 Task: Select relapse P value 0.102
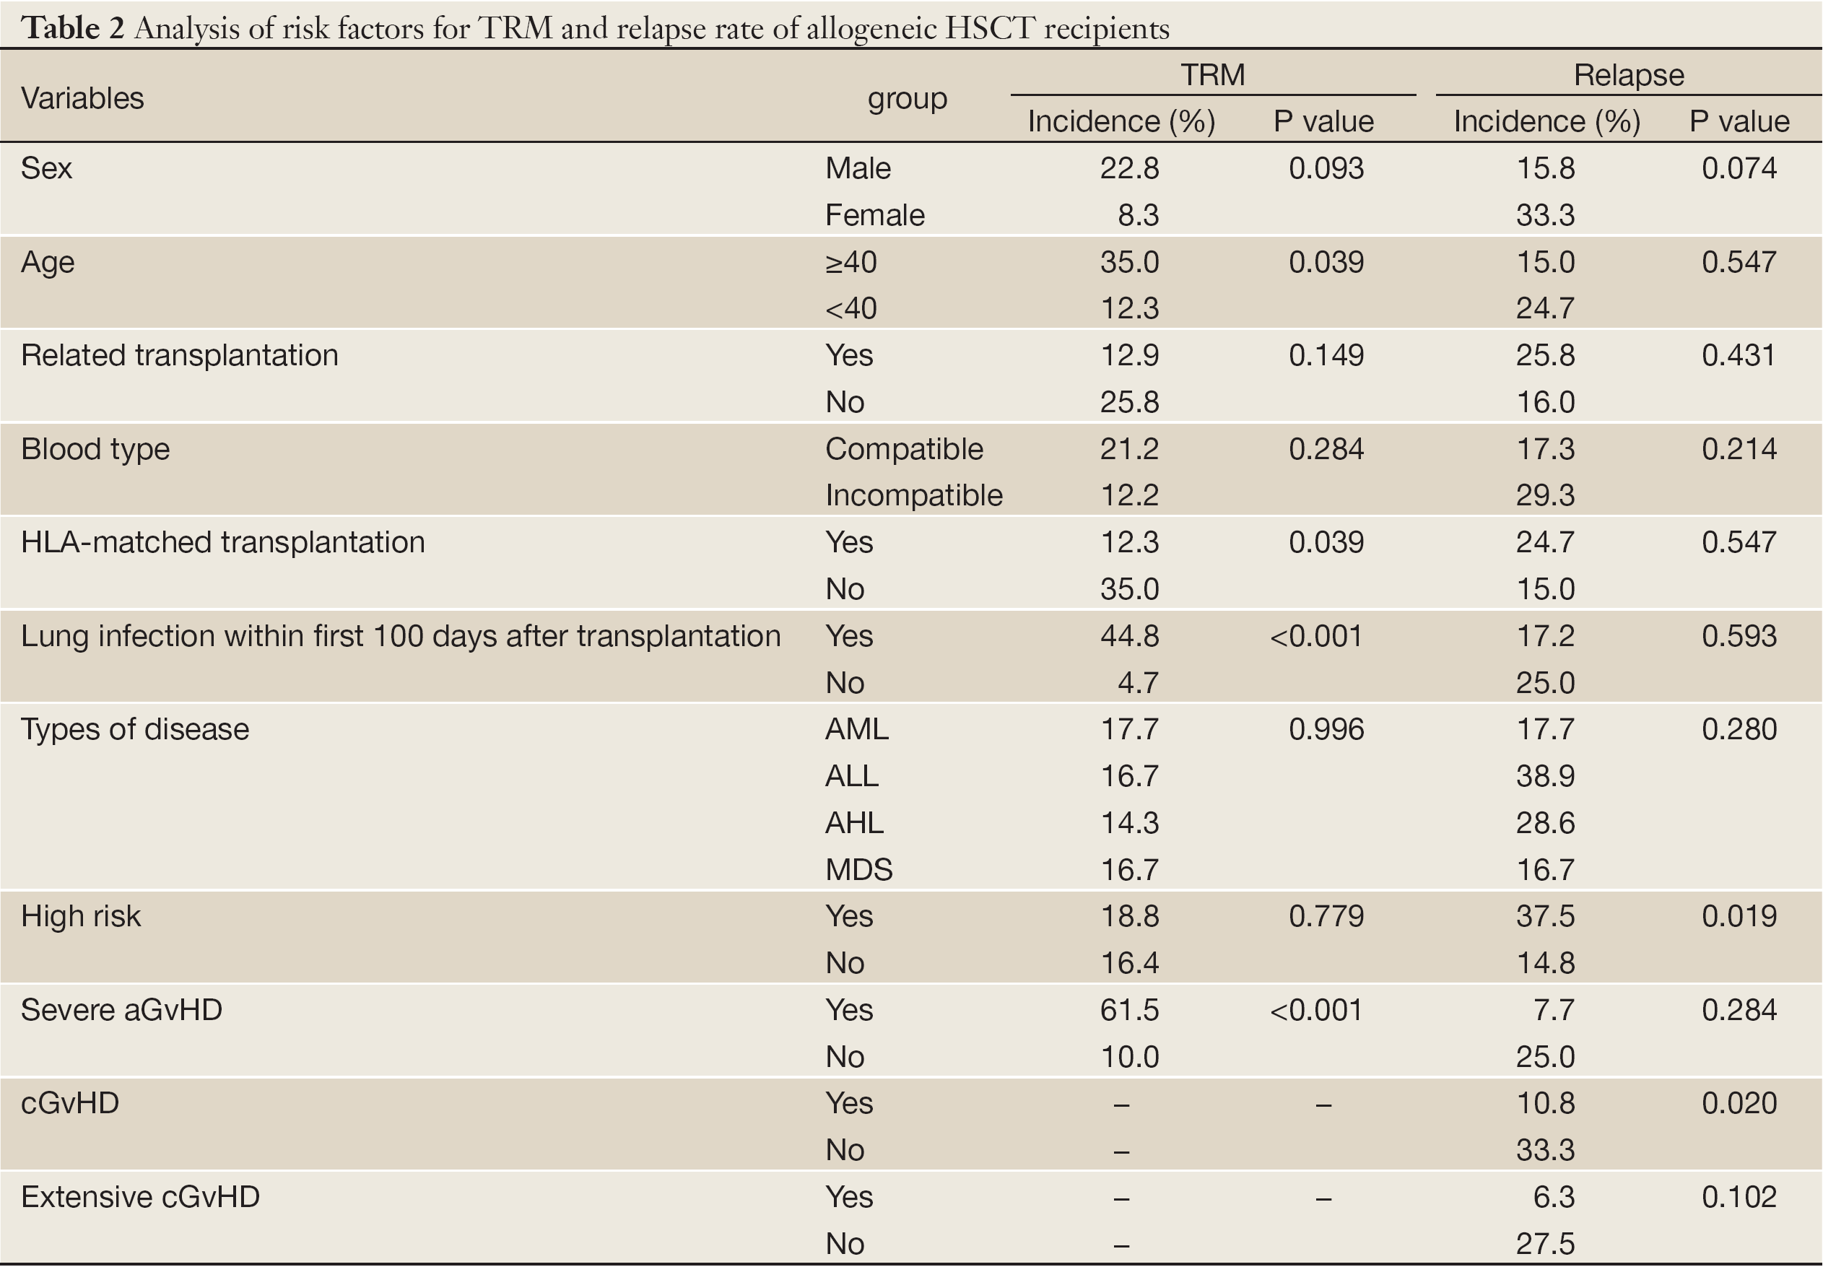pos(1739,1197)
